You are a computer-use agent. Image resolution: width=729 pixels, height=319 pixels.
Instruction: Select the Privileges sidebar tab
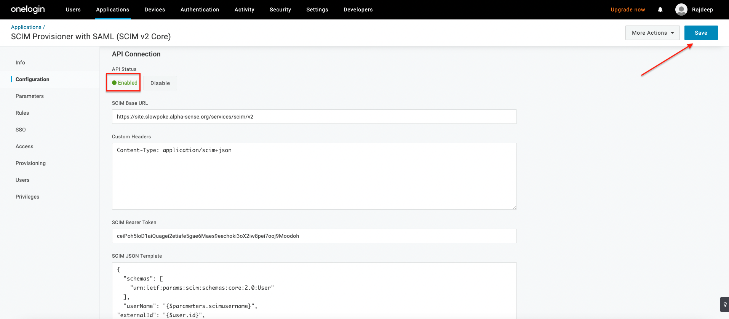[x=27, y=197]
